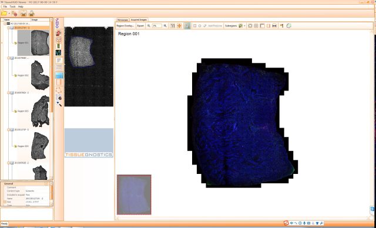376x228 pixels.
Task: Open the File menu
Action: 5,6
